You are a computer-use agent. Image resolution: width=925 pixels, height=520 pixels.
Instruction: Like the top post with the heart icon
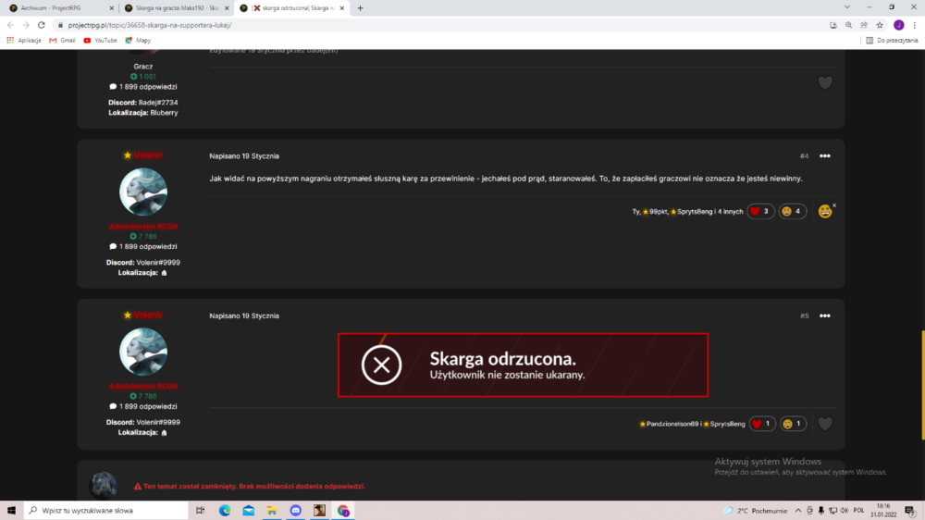coord(825,82)
